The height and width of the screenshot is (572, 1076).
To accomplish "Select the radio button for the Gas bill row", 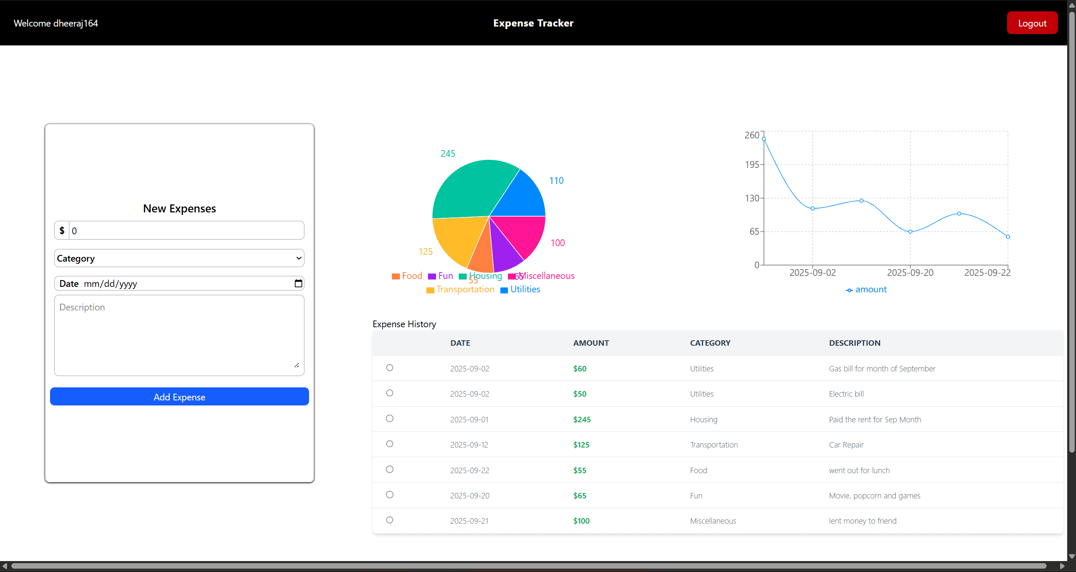I will 389,368.
